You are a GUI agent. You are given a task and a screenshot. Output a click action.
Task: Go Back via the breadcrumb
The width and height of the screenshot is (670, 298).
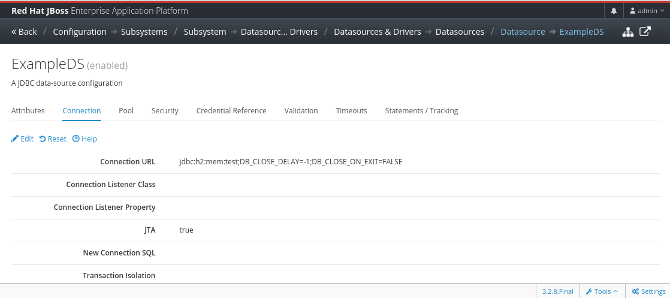coord(24,32)
